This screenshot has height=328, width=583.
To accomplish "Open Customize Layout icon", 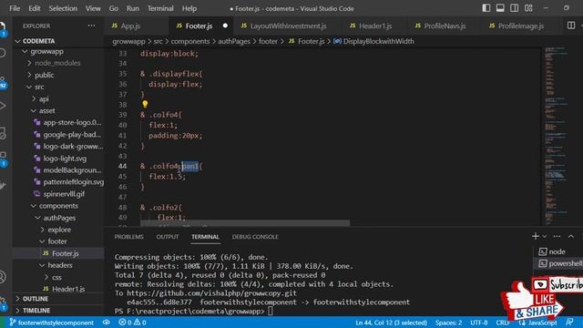I will 528,8.
